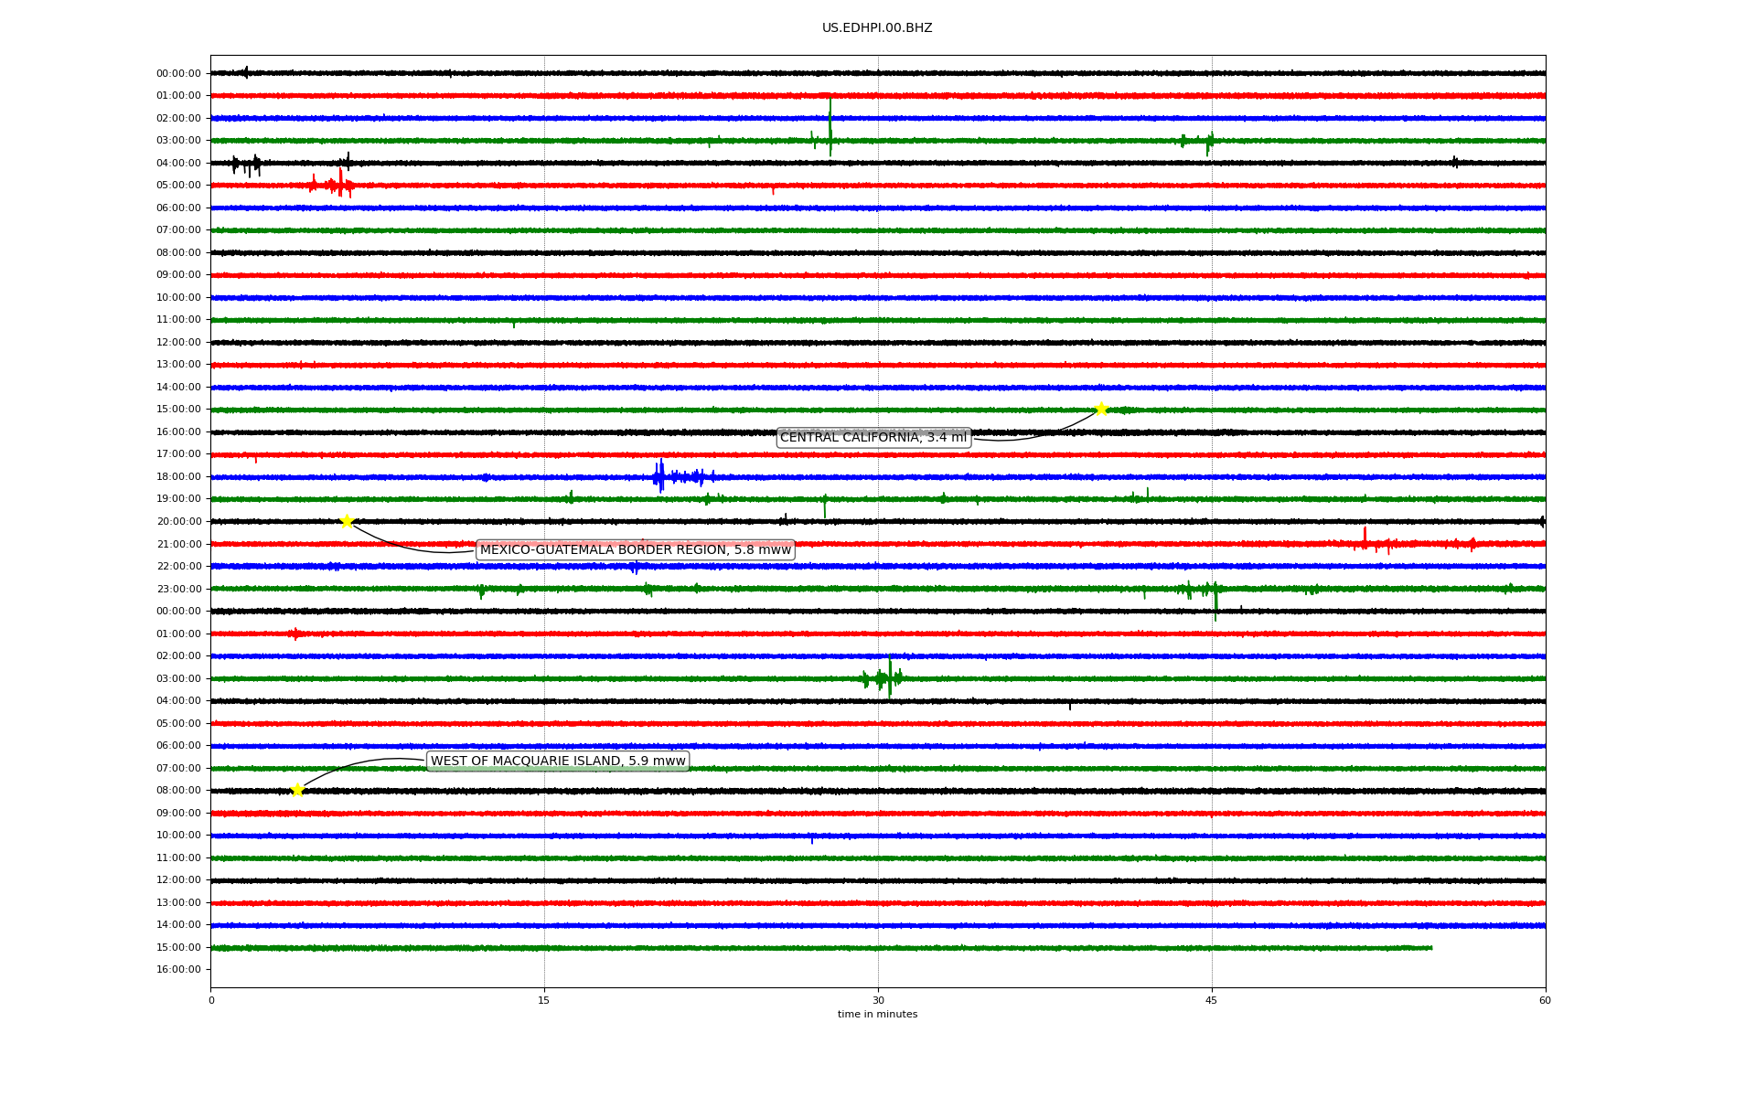Viewport: 1756px width, 1097px height.
Task: Click the MEXICO-GUATEMALA BORDER REGION label box
Action: pos(635,550)
